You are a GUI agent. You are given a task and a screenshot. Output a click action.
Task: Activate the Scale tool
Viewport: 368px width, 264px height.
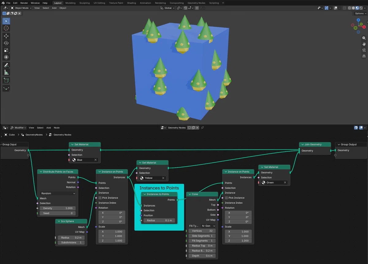pyautogui.click(x=6, y=50)
